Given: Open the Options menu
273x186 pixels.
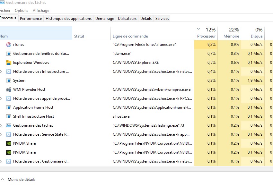Looking at the screenshot, I should 22,11.
